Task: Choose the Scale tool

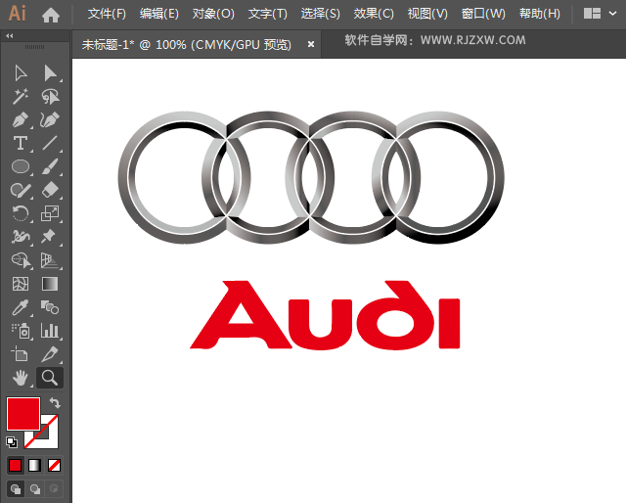Action: click(50, 213)
